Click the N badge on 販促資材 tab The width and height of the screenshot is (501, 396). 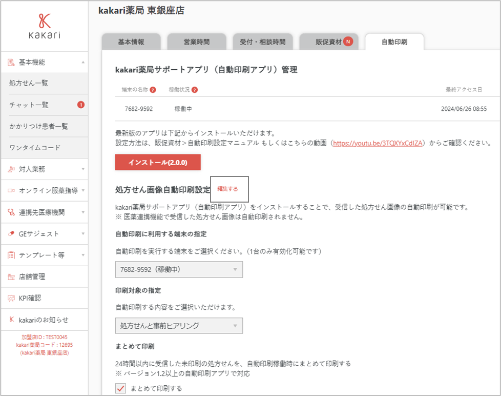click(348, 41)
